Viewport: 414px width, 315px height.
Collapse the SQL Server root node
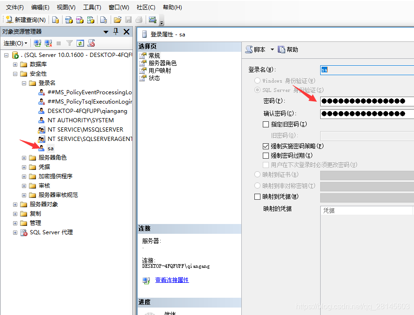point(7,55)
